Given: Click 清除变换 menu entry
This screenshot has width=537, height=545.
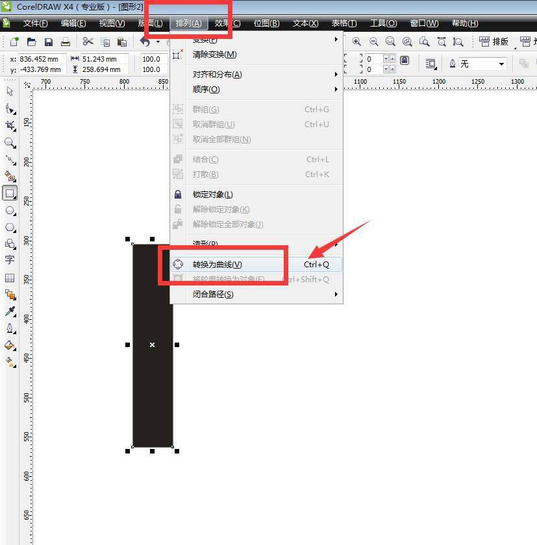Looking at the screenshot, I should coord(215,54).
